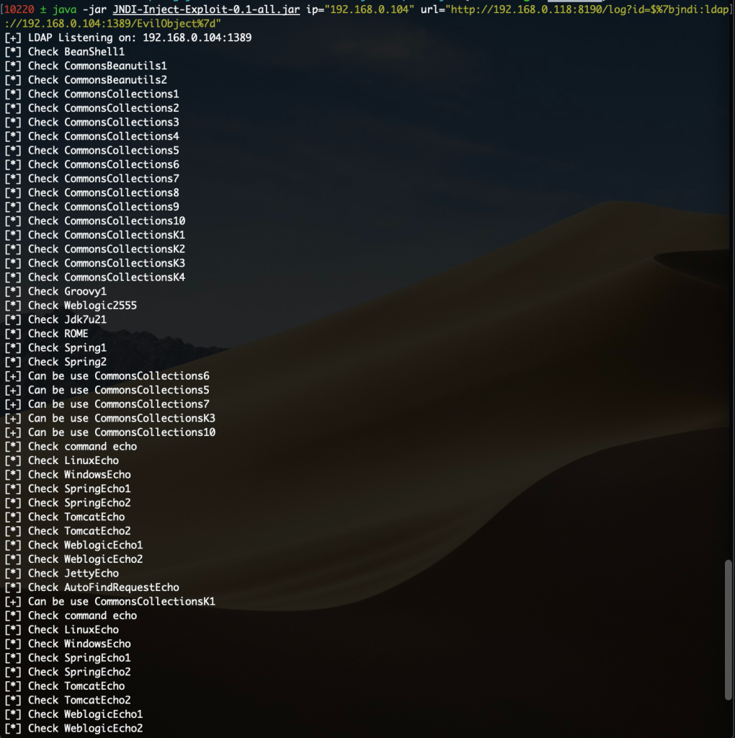Screen dimensions: 735x738
Task: Click the 'Check CommonsCollections2' line
Action: 92,108
